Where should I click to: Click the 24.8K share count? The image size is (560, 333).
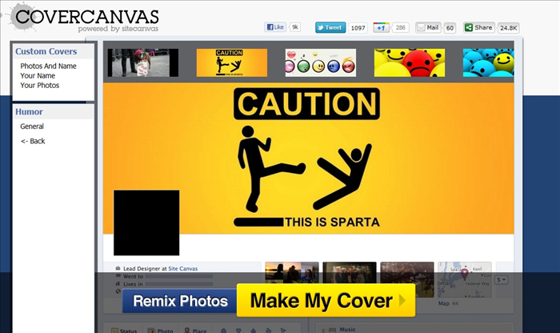pos(508,28)
